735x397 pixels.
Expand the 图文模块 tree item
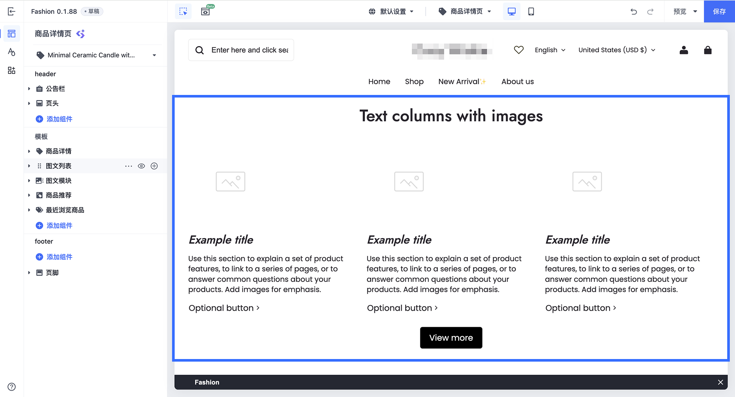(x=29, y=181)
